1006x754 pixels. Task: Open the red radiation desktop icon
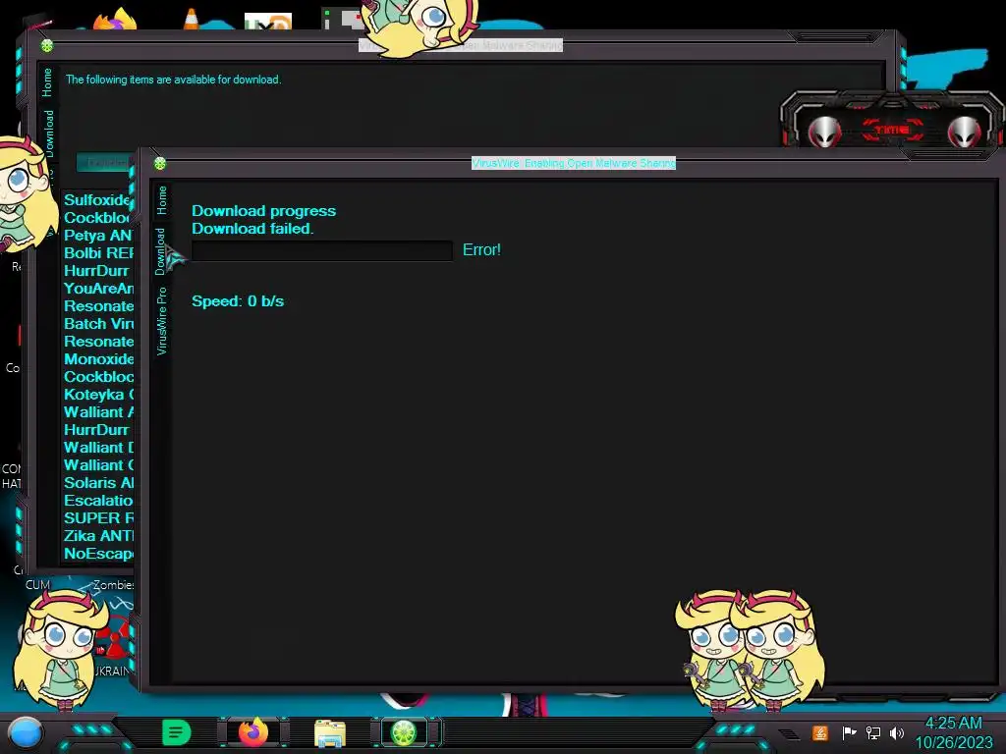coord(116,638)
